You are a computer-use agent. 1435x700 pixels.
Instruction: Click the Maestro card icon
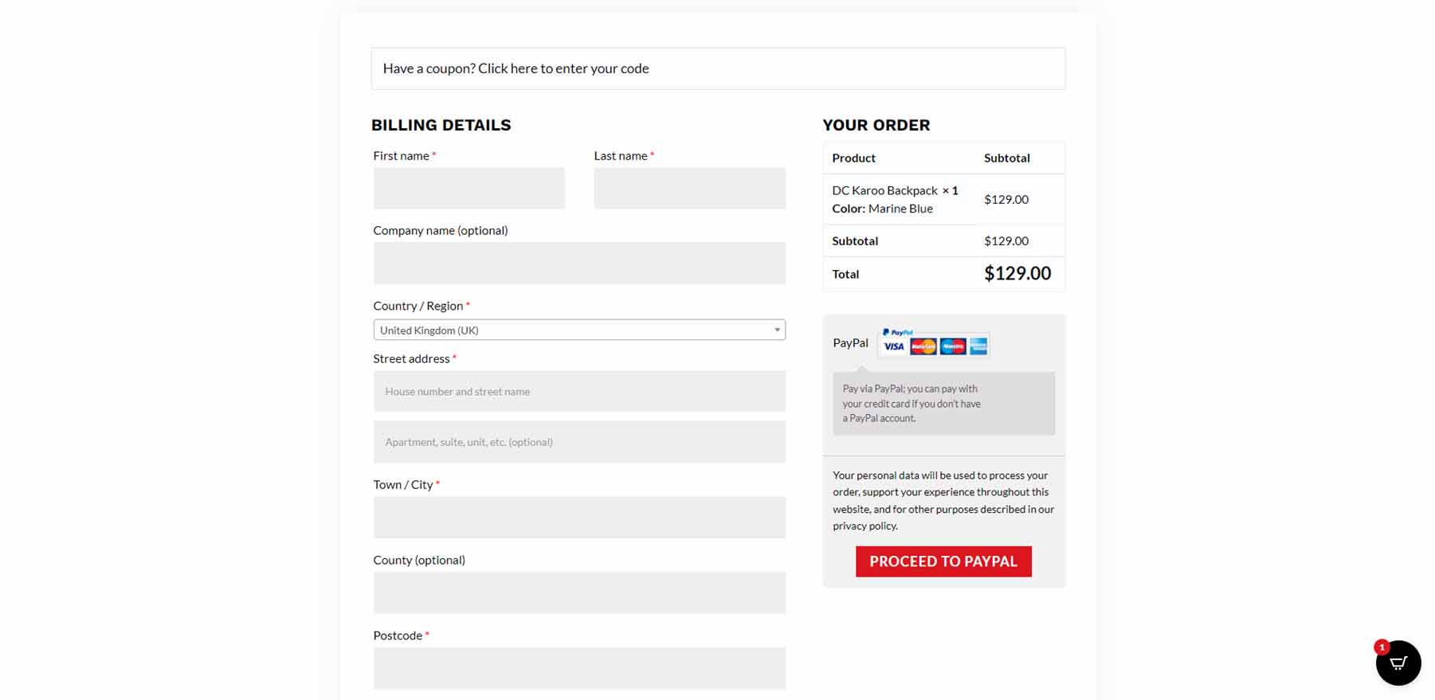[x=952, y=346]
